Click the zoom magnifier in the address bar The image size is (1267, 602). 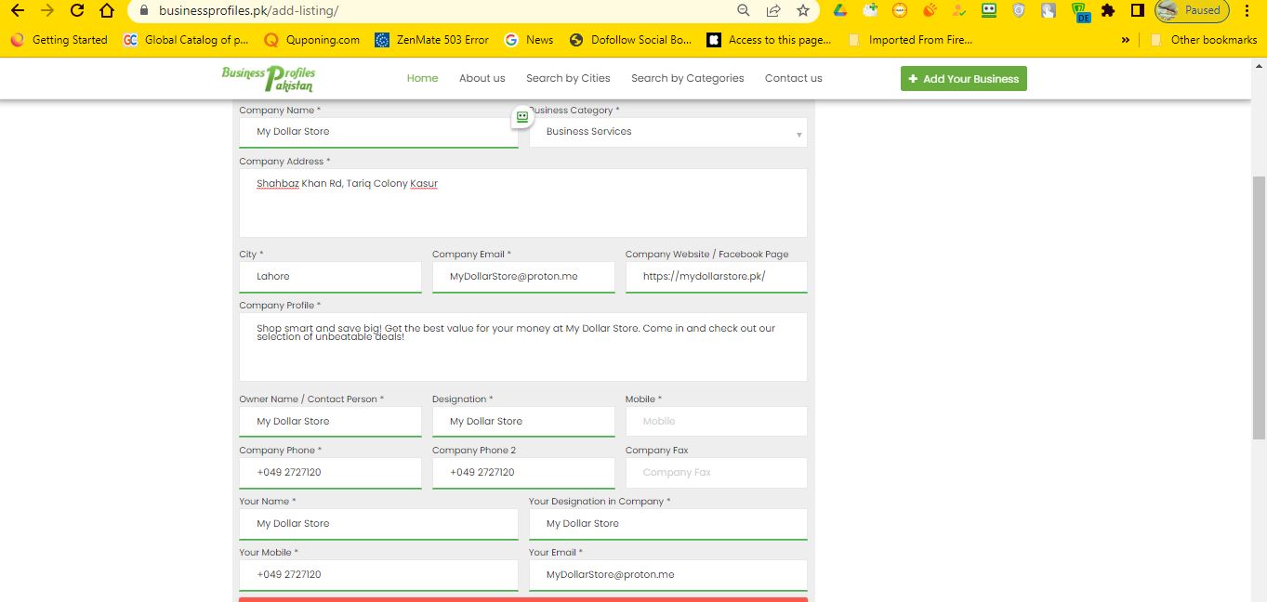pos(743,11)
